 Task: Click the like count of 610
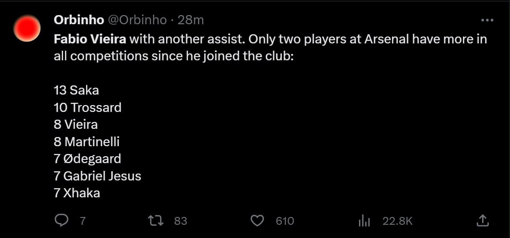point(285,221)
